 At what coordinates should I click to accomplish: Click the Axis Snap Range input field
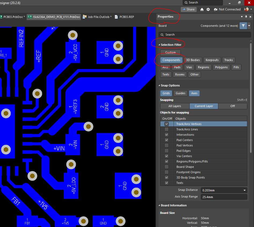(224, 197)
